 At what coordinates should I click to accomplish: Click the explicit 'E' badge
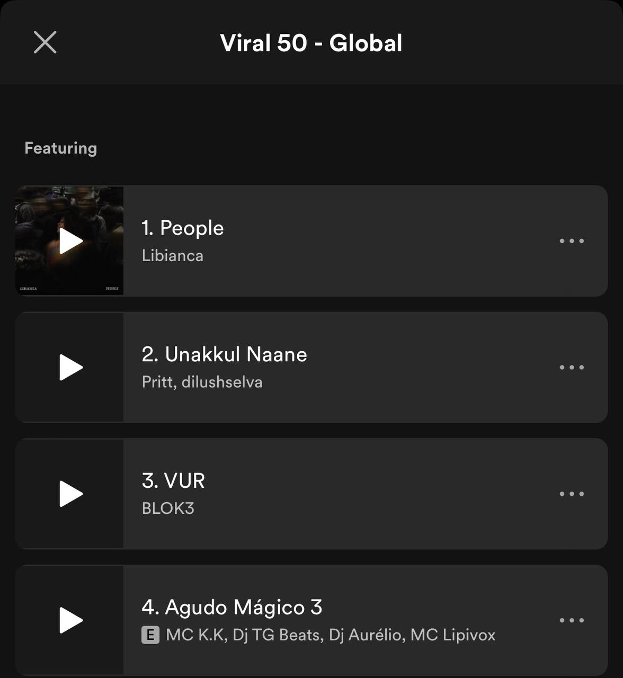pyautogui.click(x=150, y=635)
